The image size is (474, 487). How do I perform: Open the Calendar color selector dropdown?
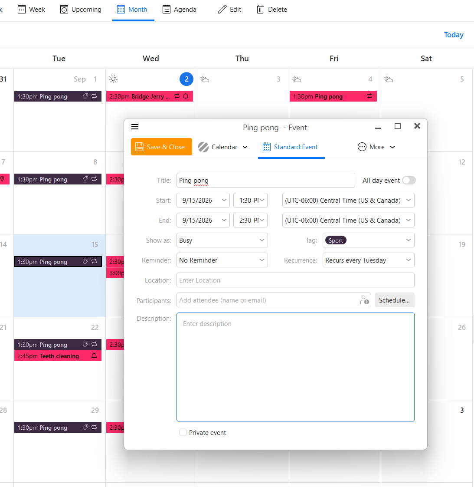click(x=223, y=147)
